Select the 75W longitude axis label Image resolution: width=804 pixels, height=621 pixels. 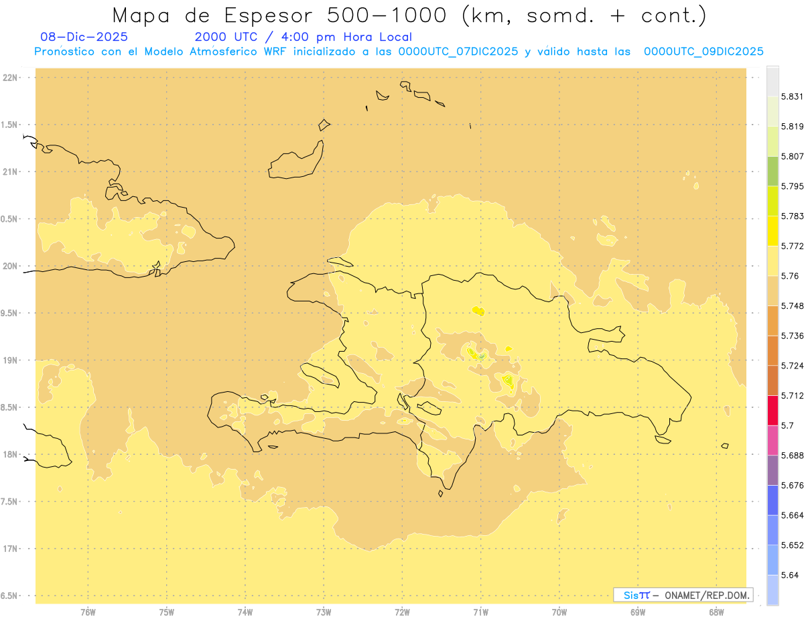pos(167,612)
